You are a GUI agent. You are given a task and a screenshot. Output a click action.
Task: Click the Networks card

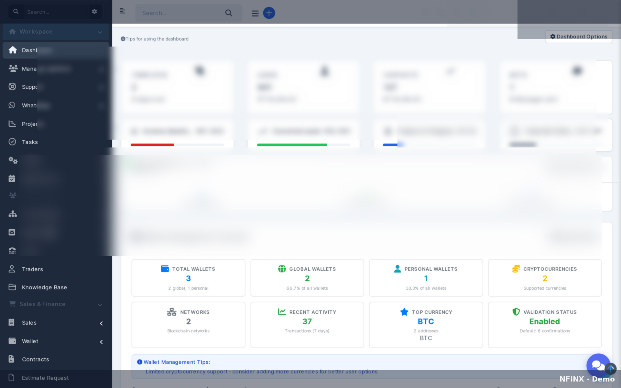coord(188,325)
